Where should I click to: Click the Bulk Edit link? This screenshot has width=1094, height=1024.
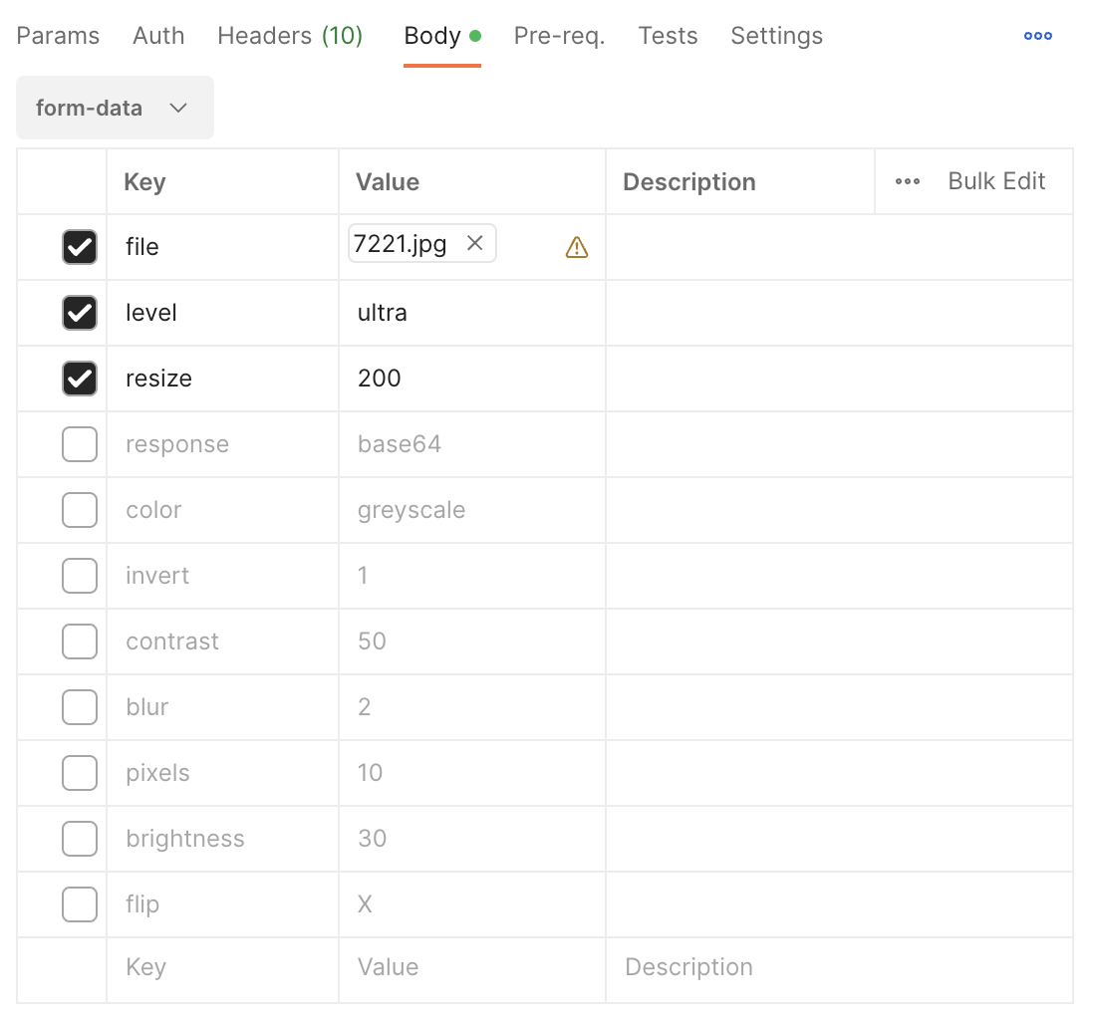point(996,181)
